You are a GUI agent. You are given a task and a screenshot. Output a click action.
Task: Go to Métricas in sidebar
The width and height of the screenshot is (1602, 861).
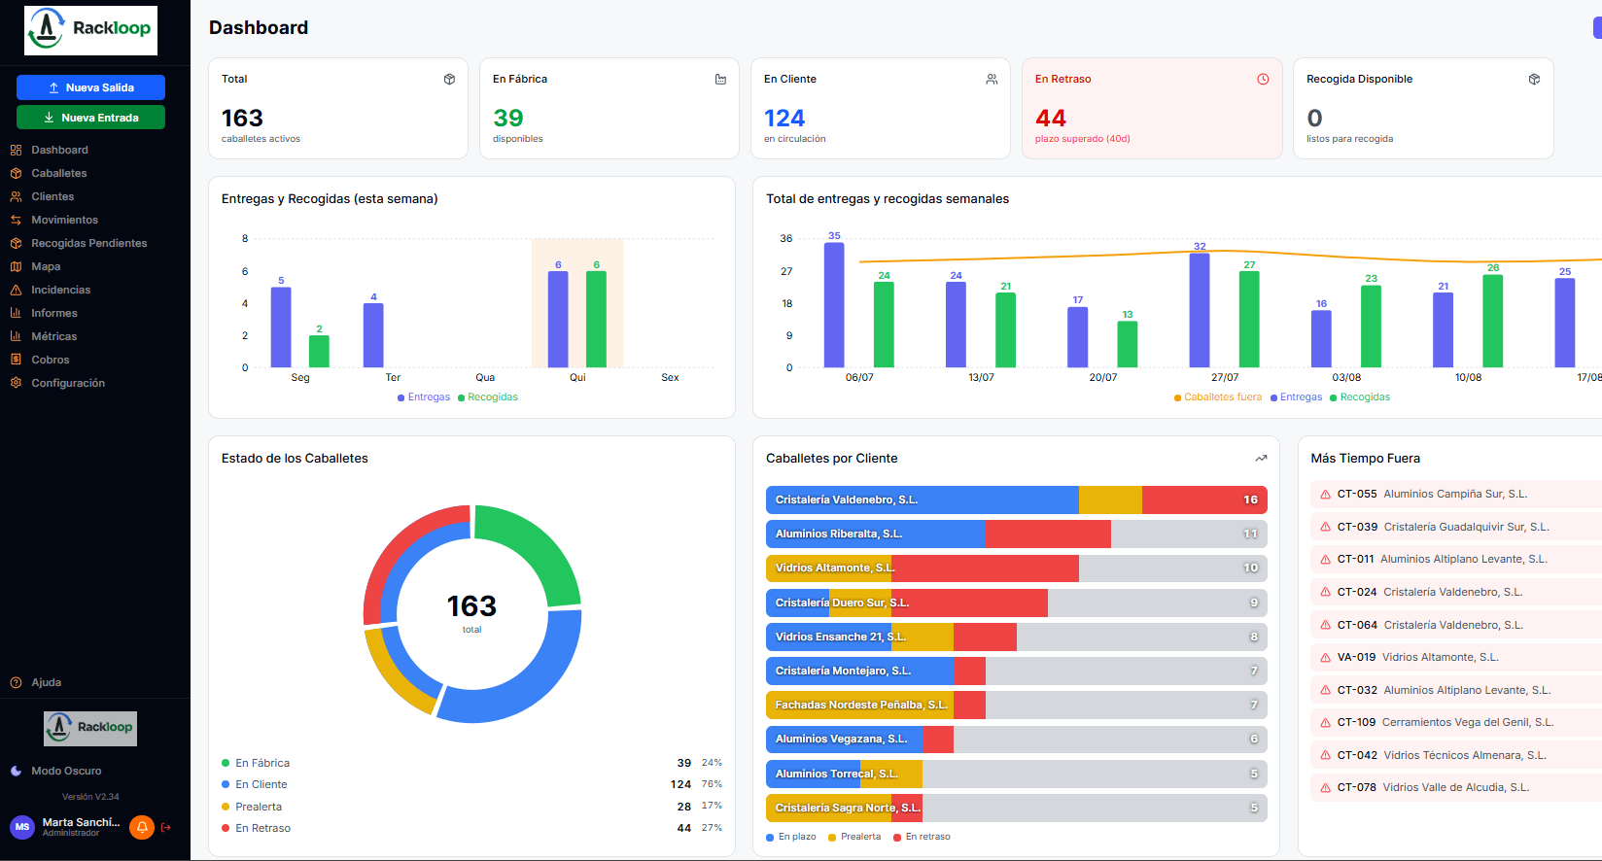[x=54, y=336]
